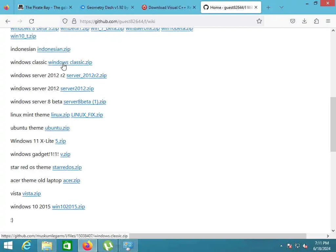
Task: Download acer.zip theme
Action: click(72, 180)
